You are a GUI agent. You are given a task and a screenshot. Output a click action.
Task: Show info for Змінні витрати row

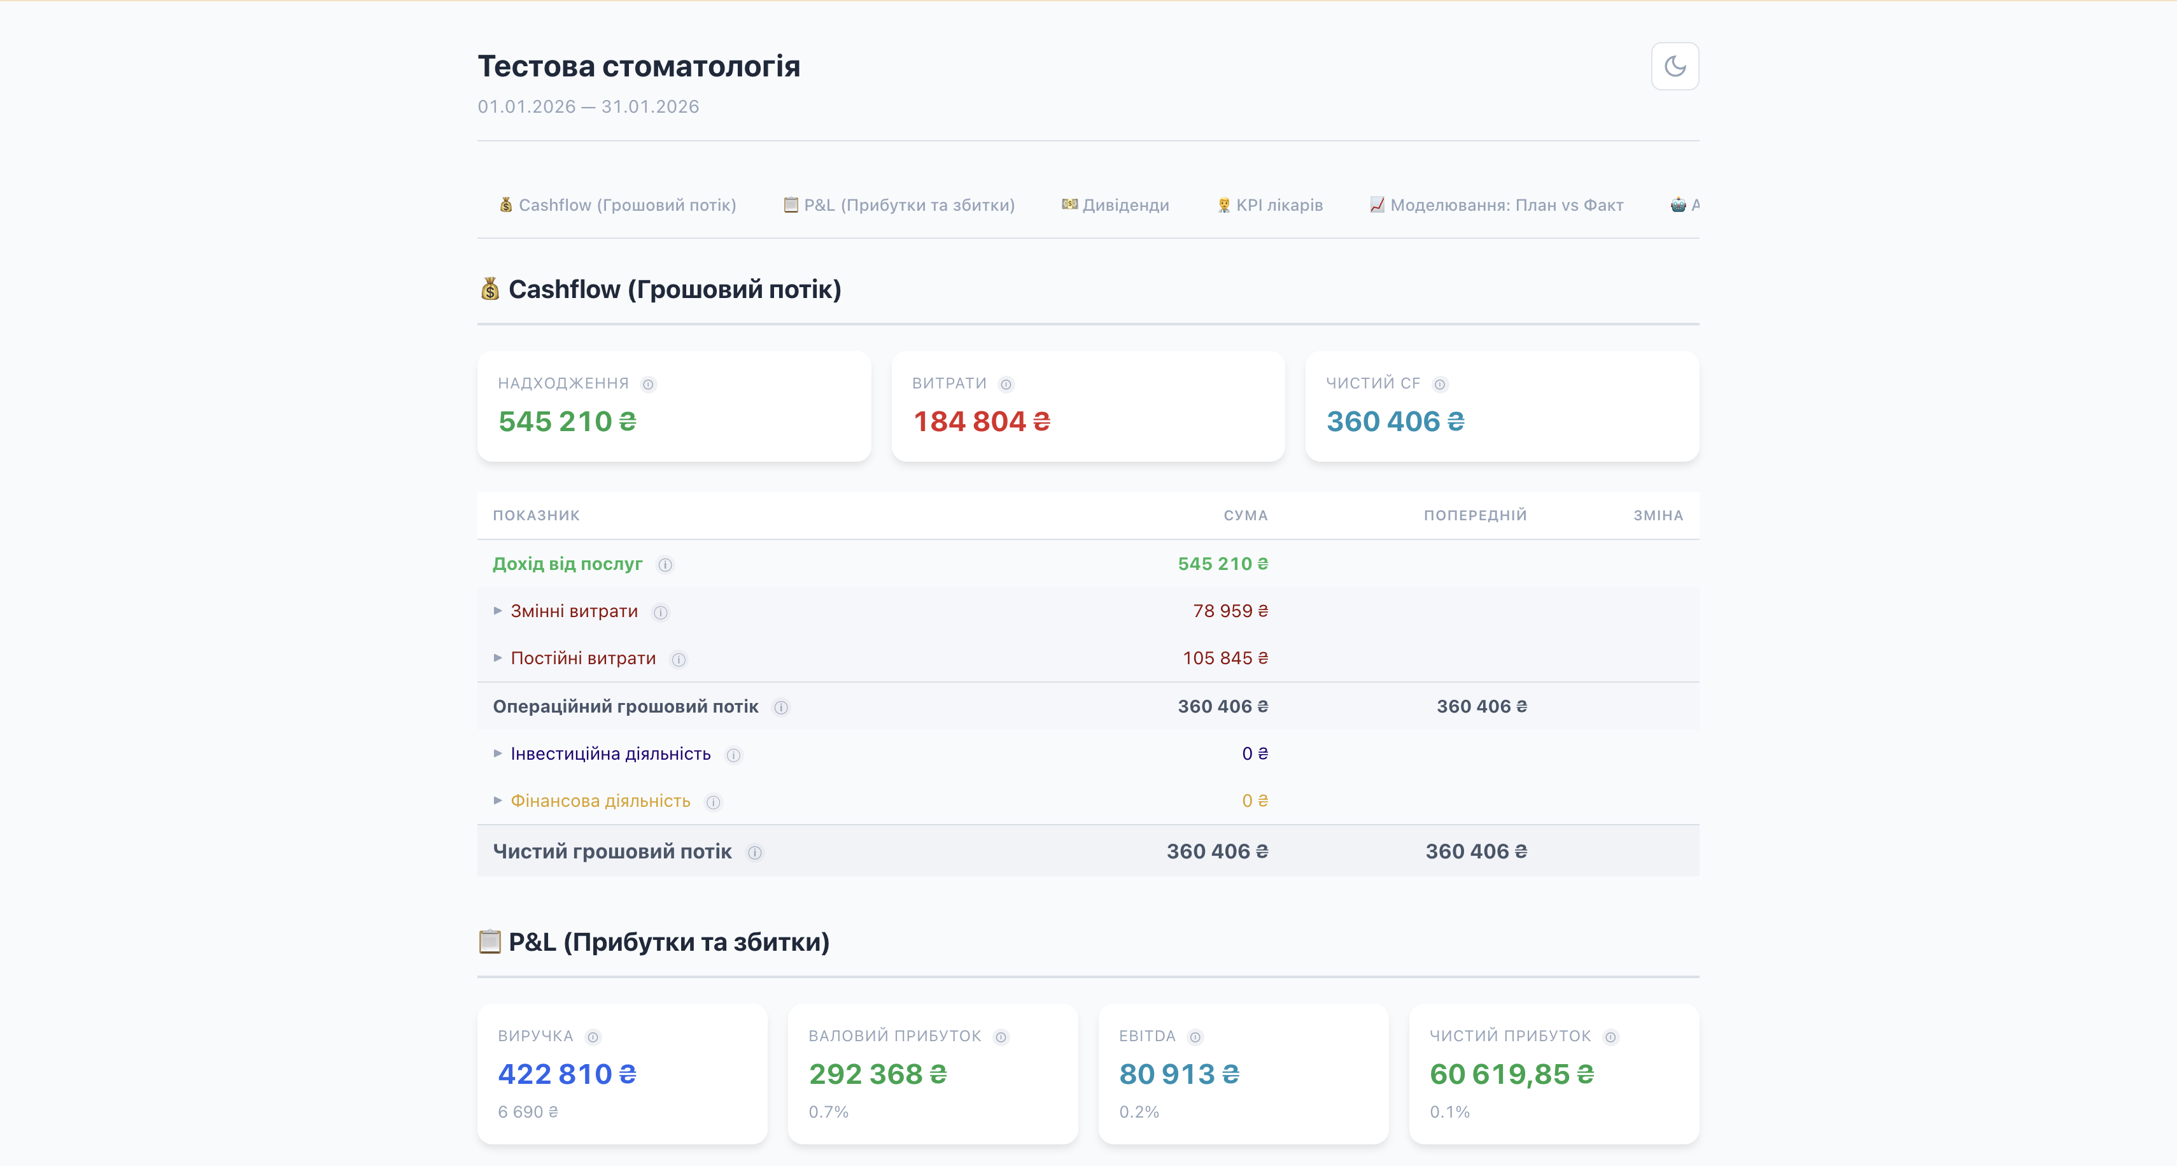point(661,612)
